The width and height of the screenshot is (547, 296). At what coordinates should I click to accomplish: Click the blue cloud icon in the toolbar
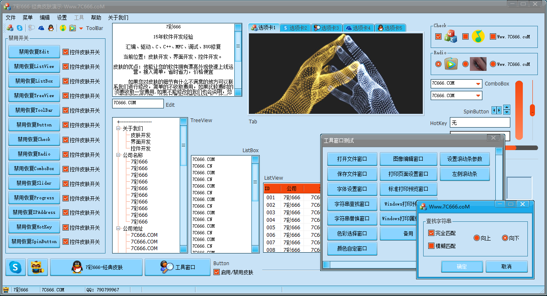point(41,28)
